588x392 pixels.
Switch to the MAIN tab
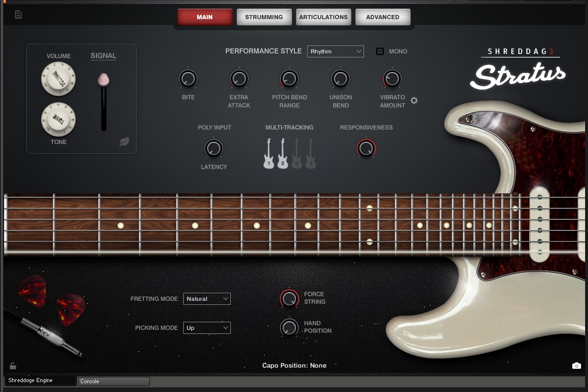(205, 17)
